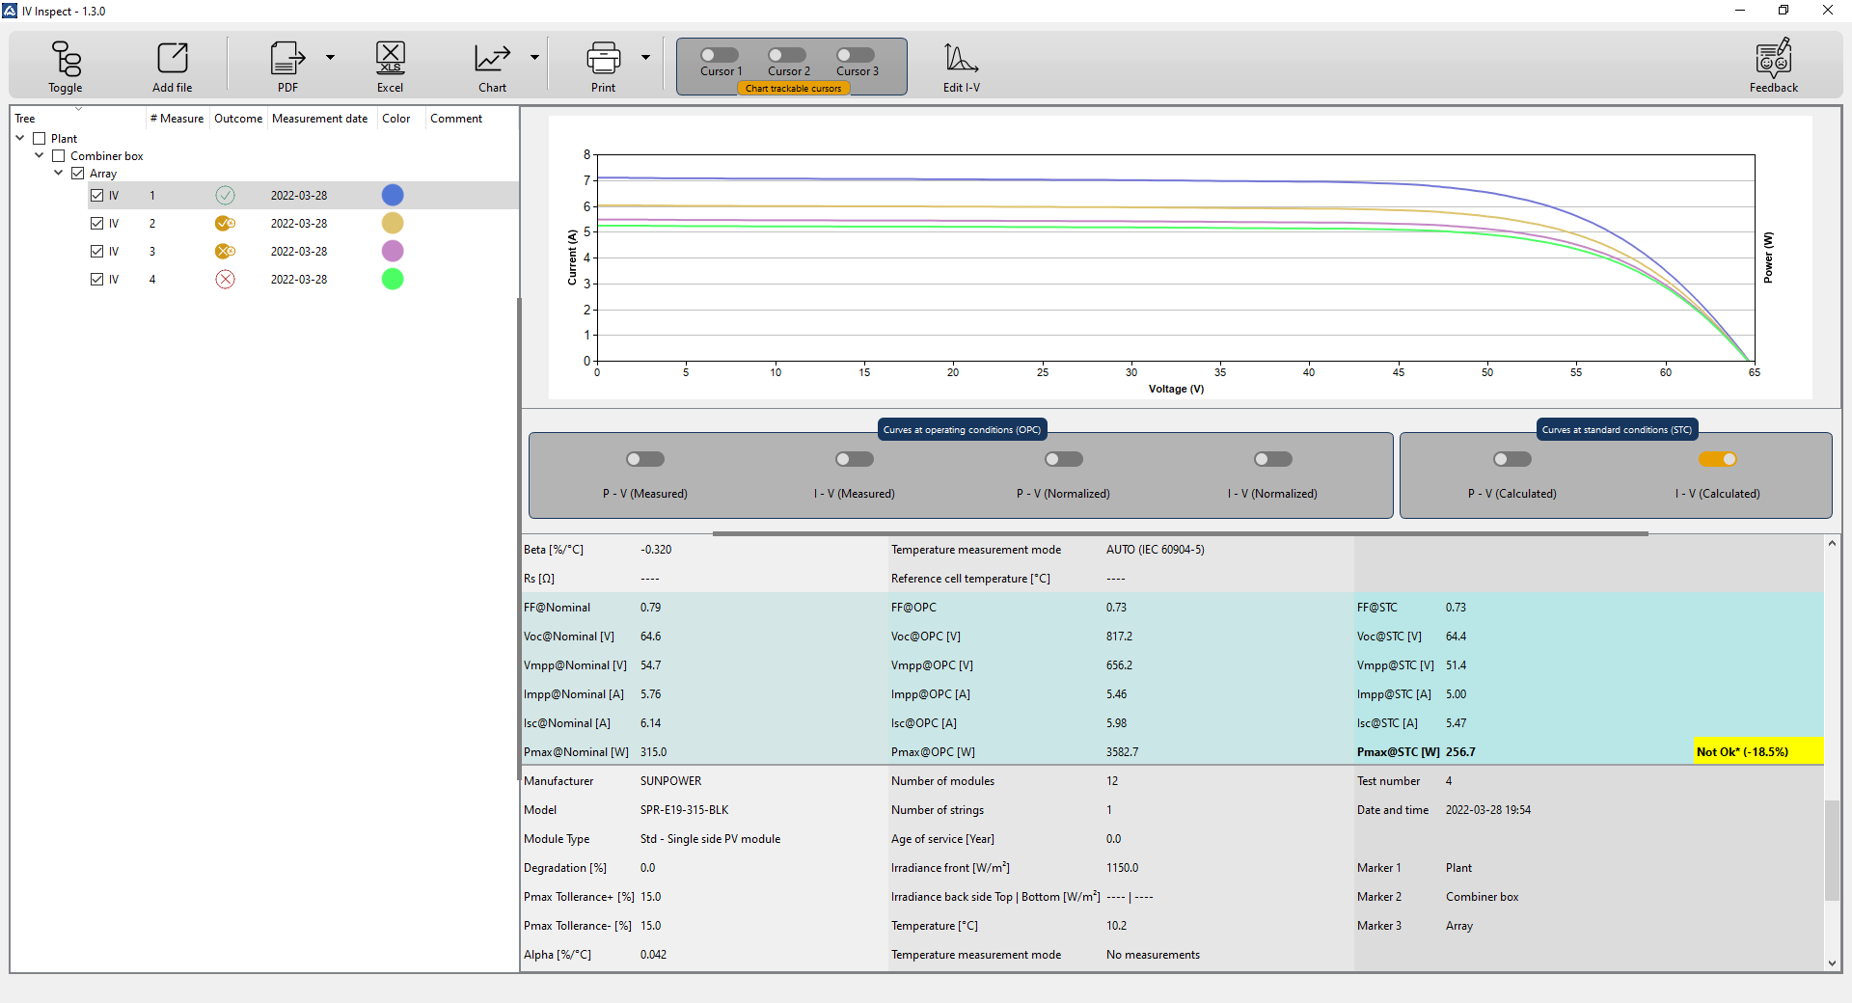The height and width of the screenshot is (1003, 1852).
Task: Select IV measurement 4 row
Action: click(299, 280)
